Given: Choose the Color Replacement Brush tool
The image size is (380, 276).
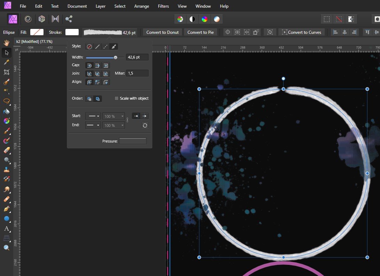Looking at the screenshot, I should (7, 140).
